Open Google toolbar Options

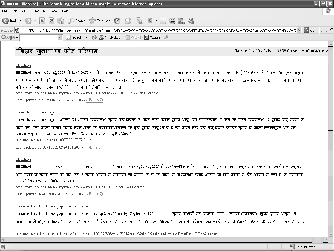click(152, 38)
